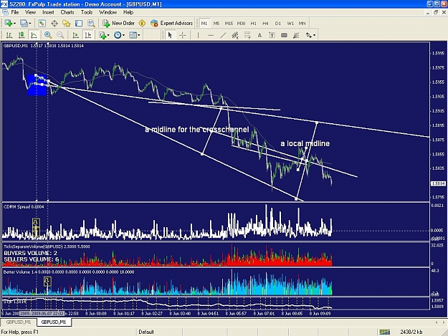Zoom in on the chart
Viewport: 448px width, 336px height.
pos(48,35)
